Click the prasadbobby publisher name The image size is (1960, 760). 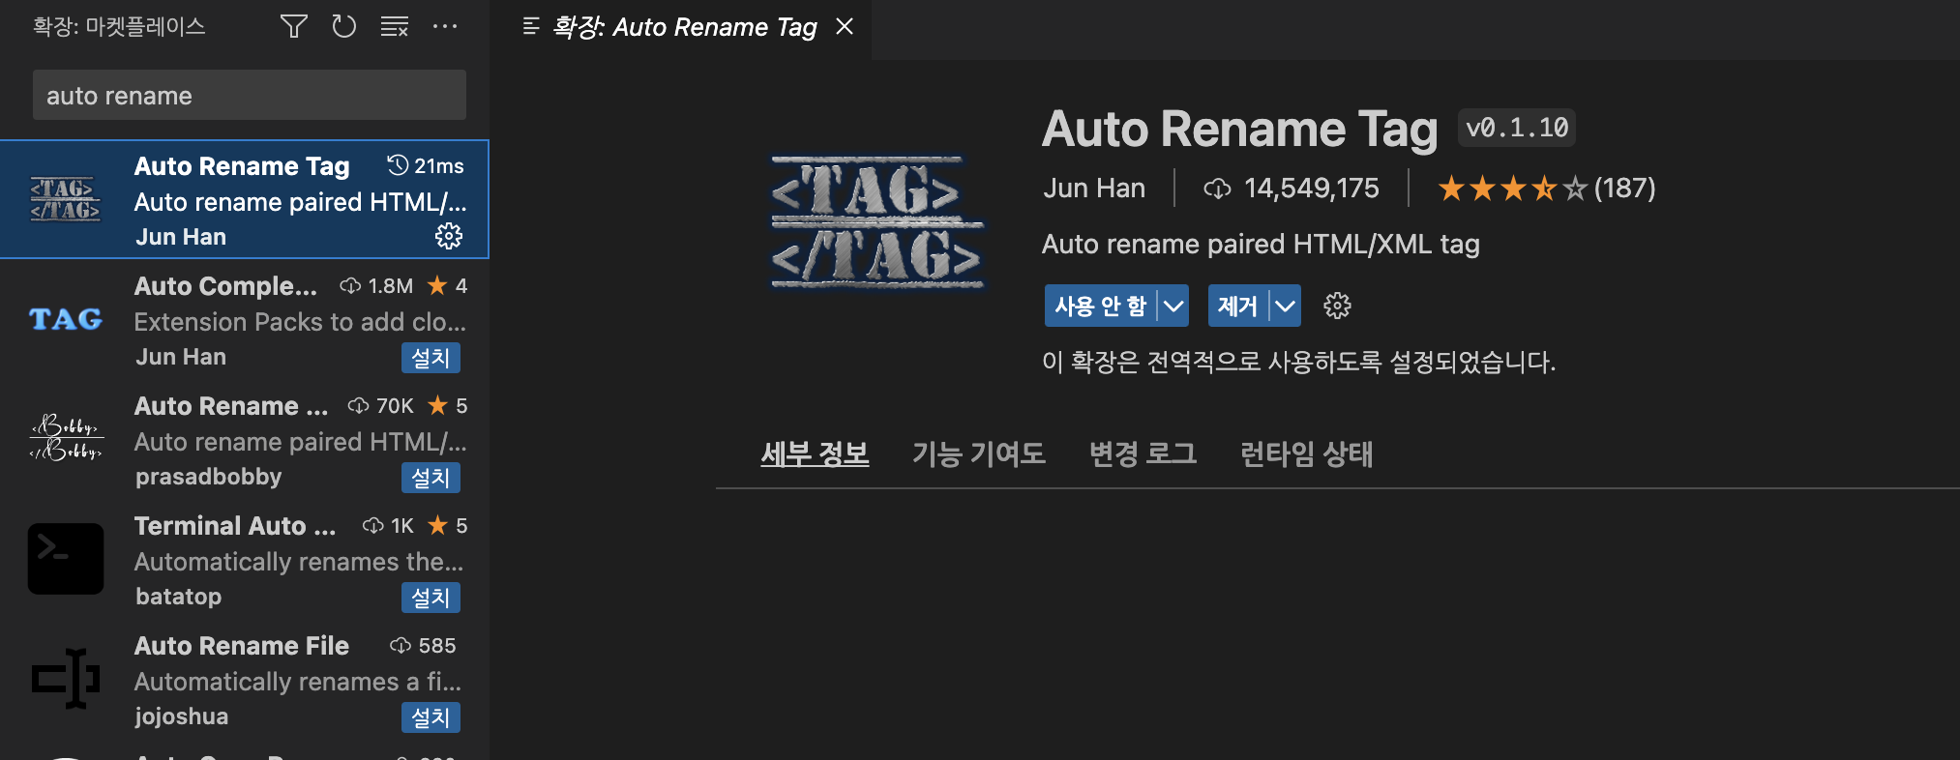tap(209, 477)
